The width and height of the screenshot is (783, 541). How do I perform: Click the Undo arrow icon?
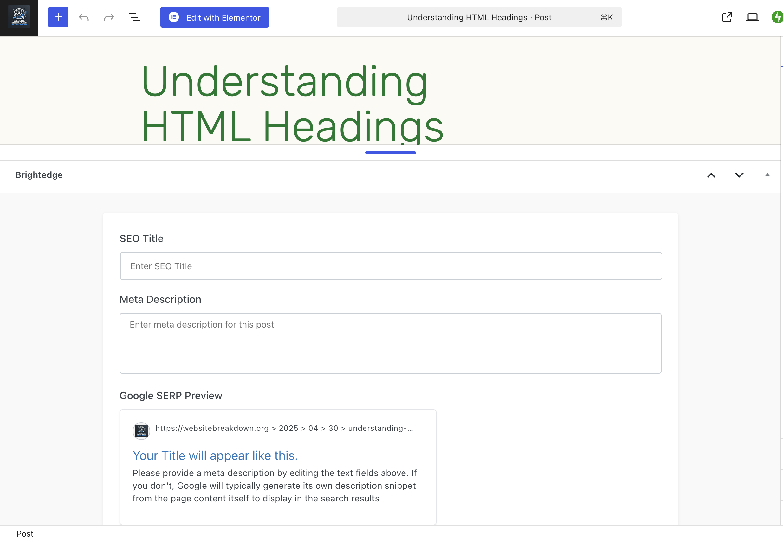point(83,17)
